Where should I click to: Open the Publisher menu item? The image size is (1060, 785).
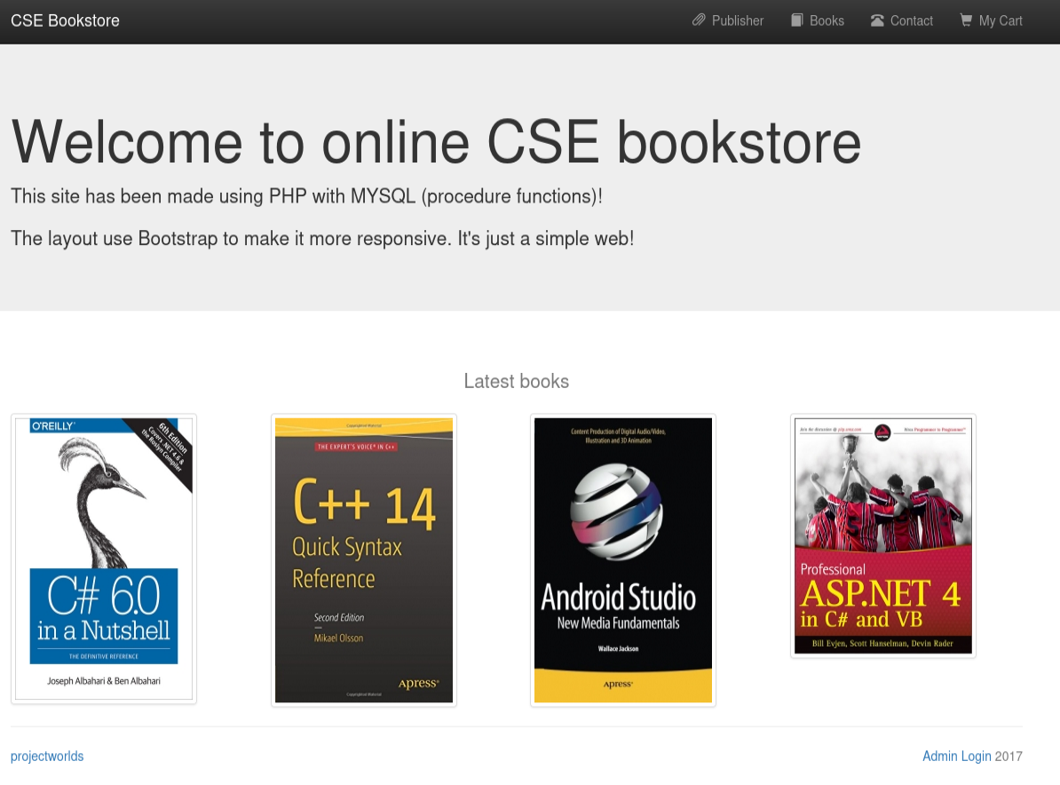[x=737, y=20]
